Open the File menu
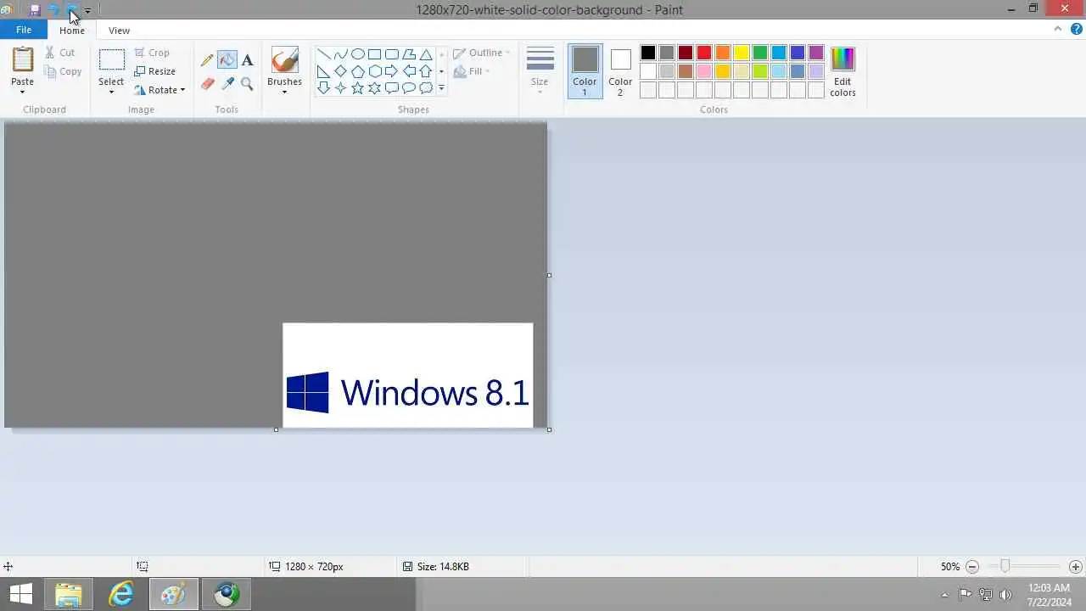The image size is (1086, 611). coord(24,30)
